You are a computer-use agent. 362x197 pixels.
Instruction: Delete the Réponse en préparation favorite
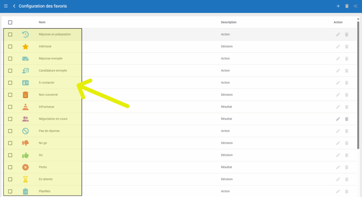tap(346, 35)
